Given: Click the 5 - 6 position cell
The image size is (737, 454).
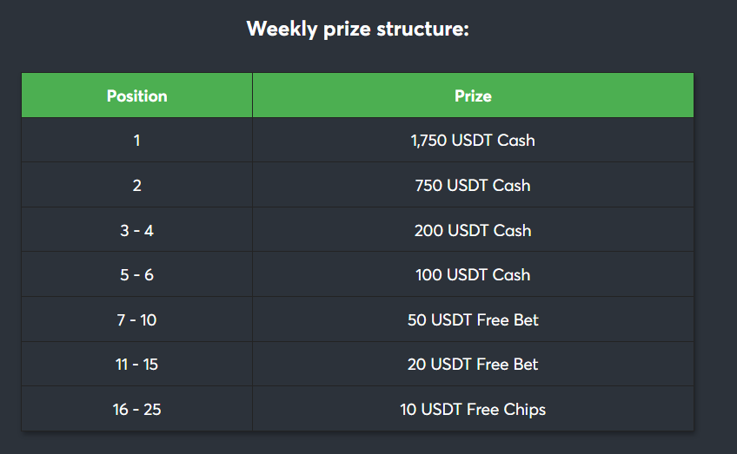Looking at the screenshot, I should pos(136,274).
